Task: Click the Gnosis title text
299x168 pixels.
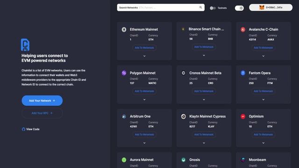Action: tap(194, 160)
